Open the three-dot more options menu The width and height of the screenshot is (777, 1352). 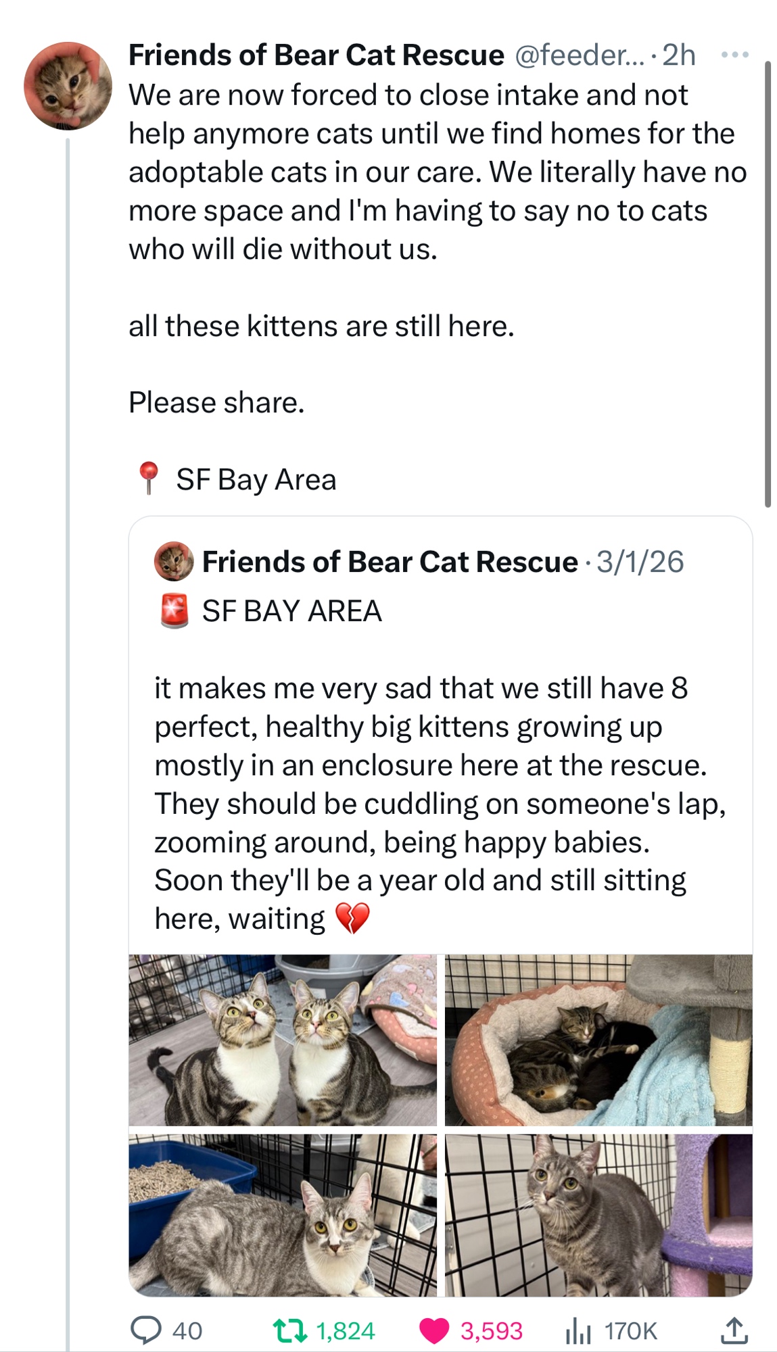click(x=735, y=55)
